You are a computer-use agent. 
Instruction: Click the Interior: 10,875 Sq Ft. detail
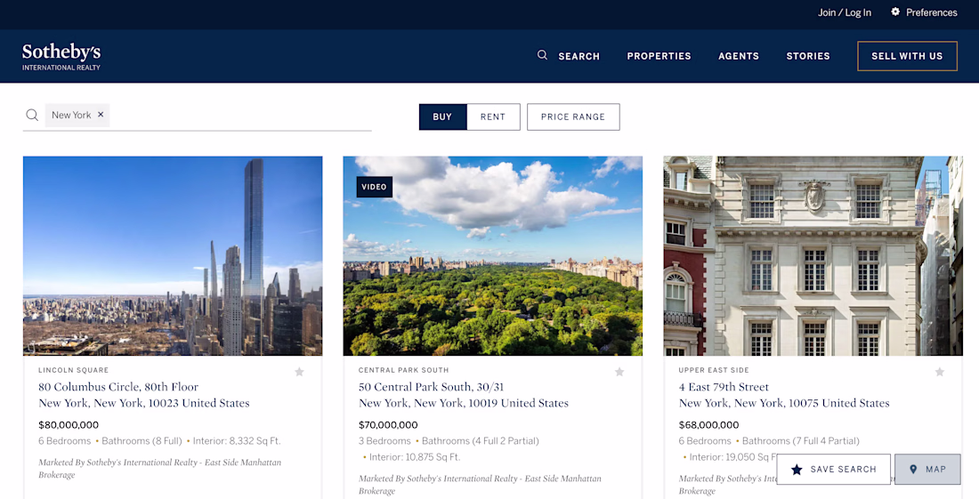(415, 457)
